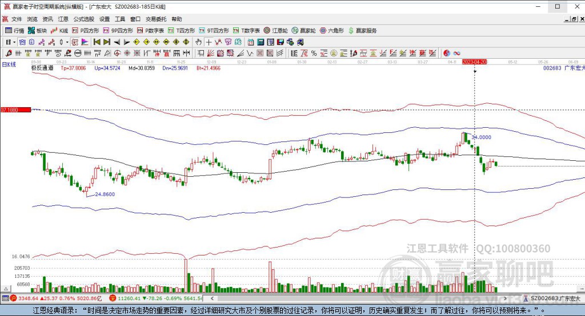This screenshot has height=316, width=585.
Task: Open 赢家服务 with dollar icon
Action: [x=362, y=31]
